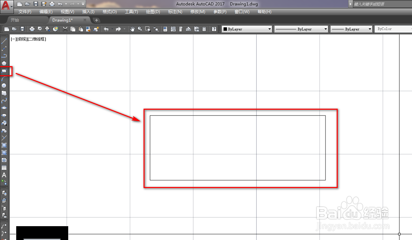Expand the quick access toolbar customize dropdown
Image resolution: width=412 pixels, height=240 pixels.
[x=83, y=4]
